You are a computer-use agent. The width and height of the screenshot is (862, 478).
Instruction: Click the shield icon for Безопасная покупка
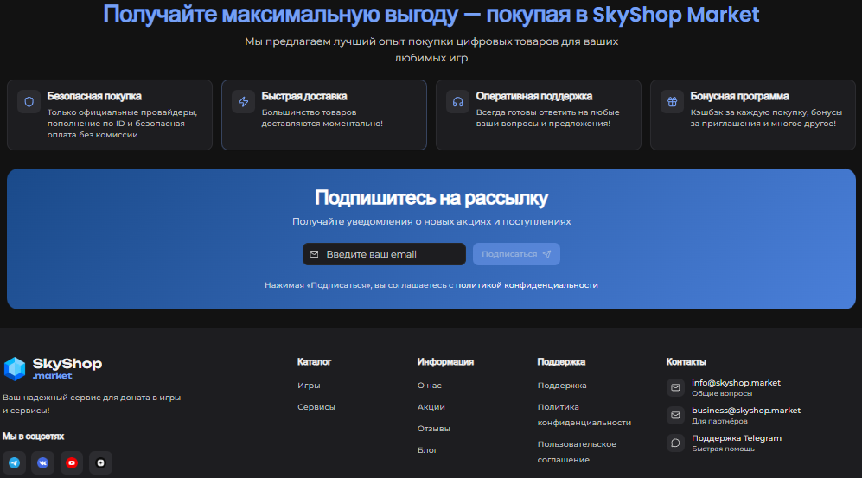(29, 102)
